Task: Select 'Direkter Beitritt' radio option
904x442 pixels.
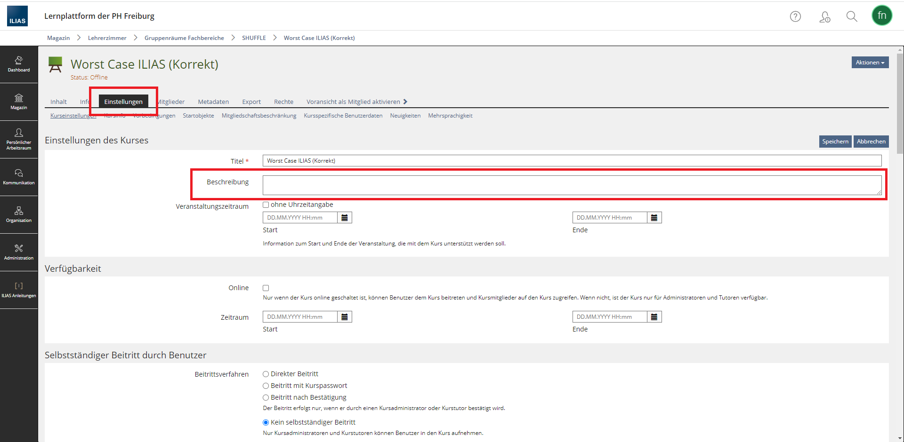Action: [x=266, y=374]
